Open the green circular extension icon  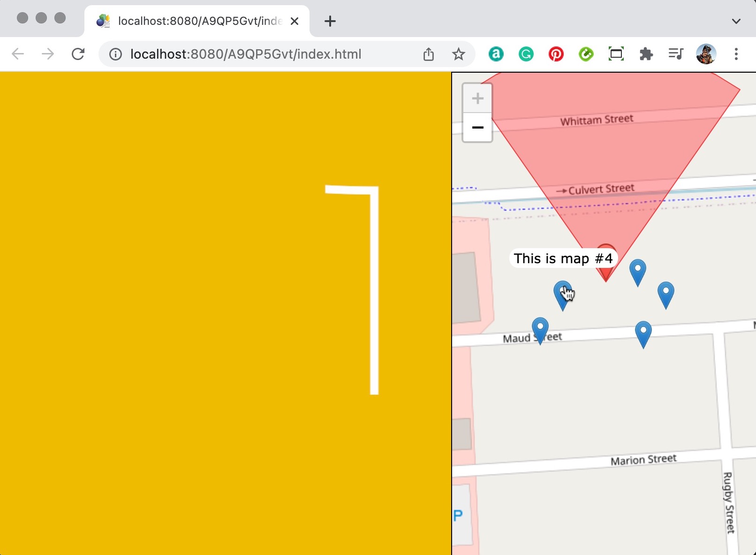click(586, 54)
